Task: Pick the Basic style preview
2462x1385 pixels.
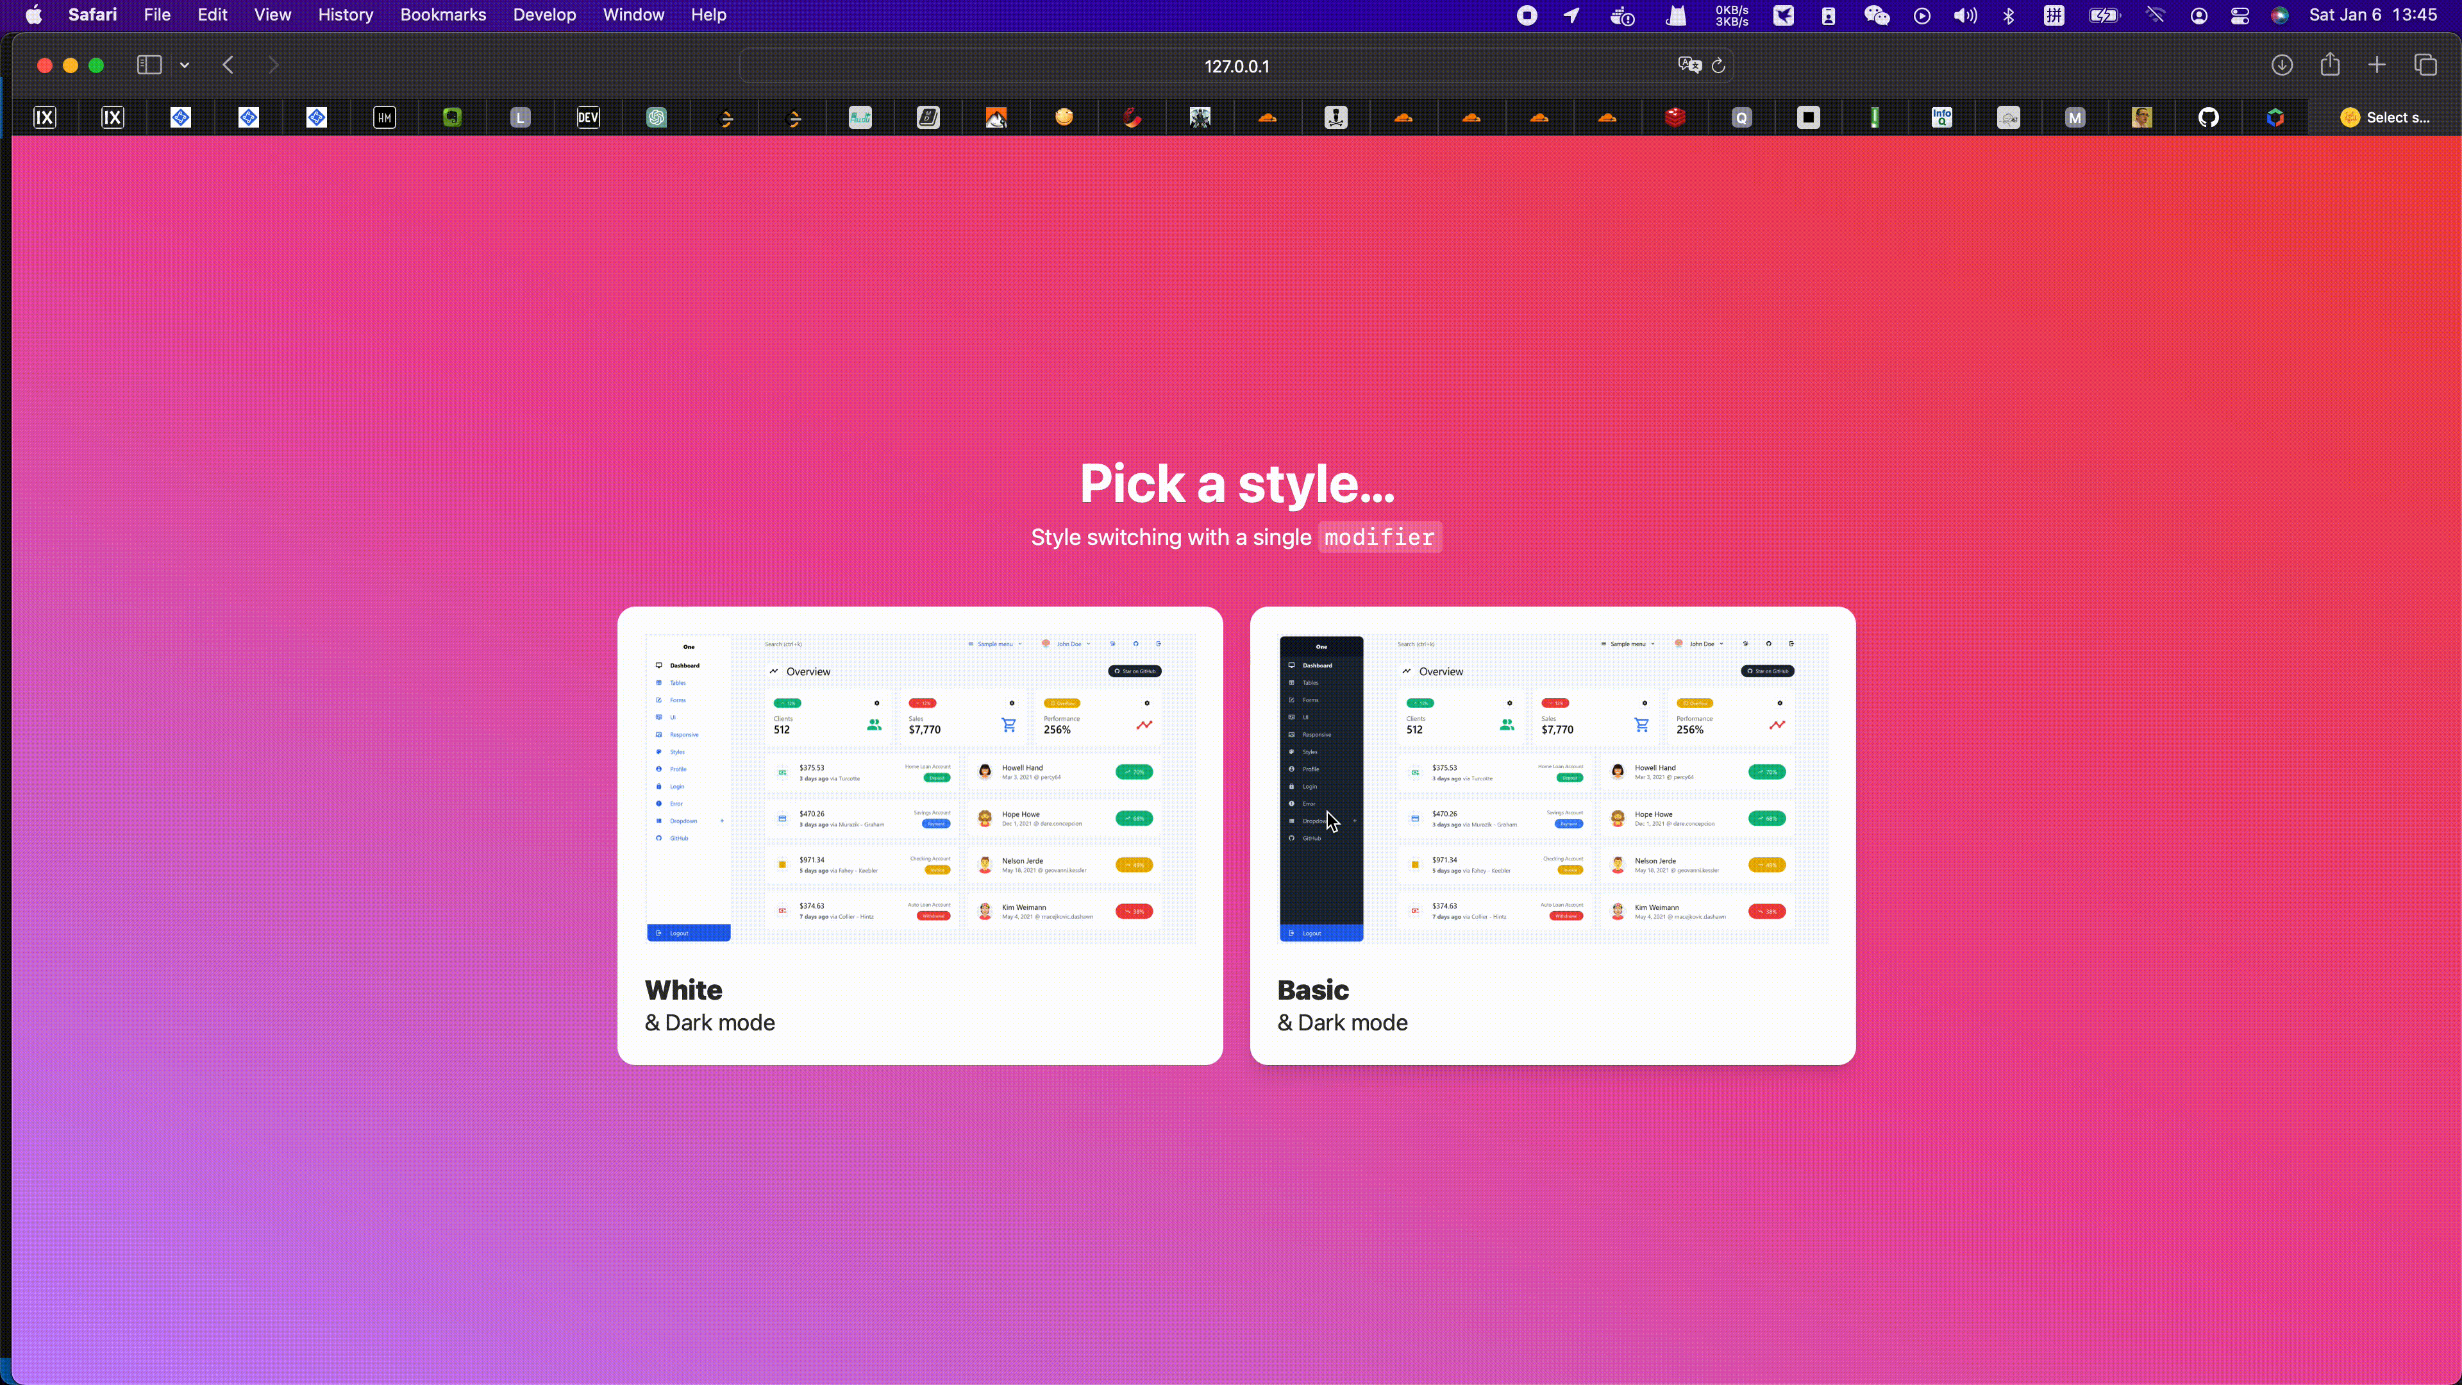Action: (x=1552, y=834)
